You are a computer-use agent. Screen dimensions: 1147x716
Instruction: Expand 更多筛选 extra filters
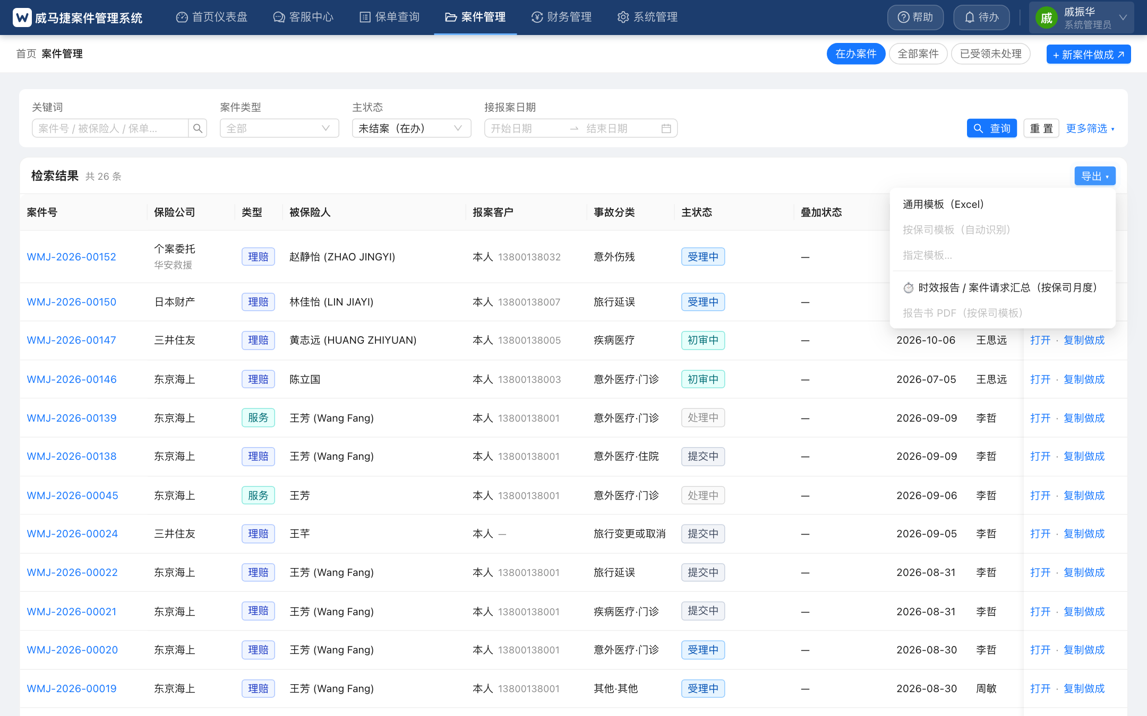coord(1090,128)
